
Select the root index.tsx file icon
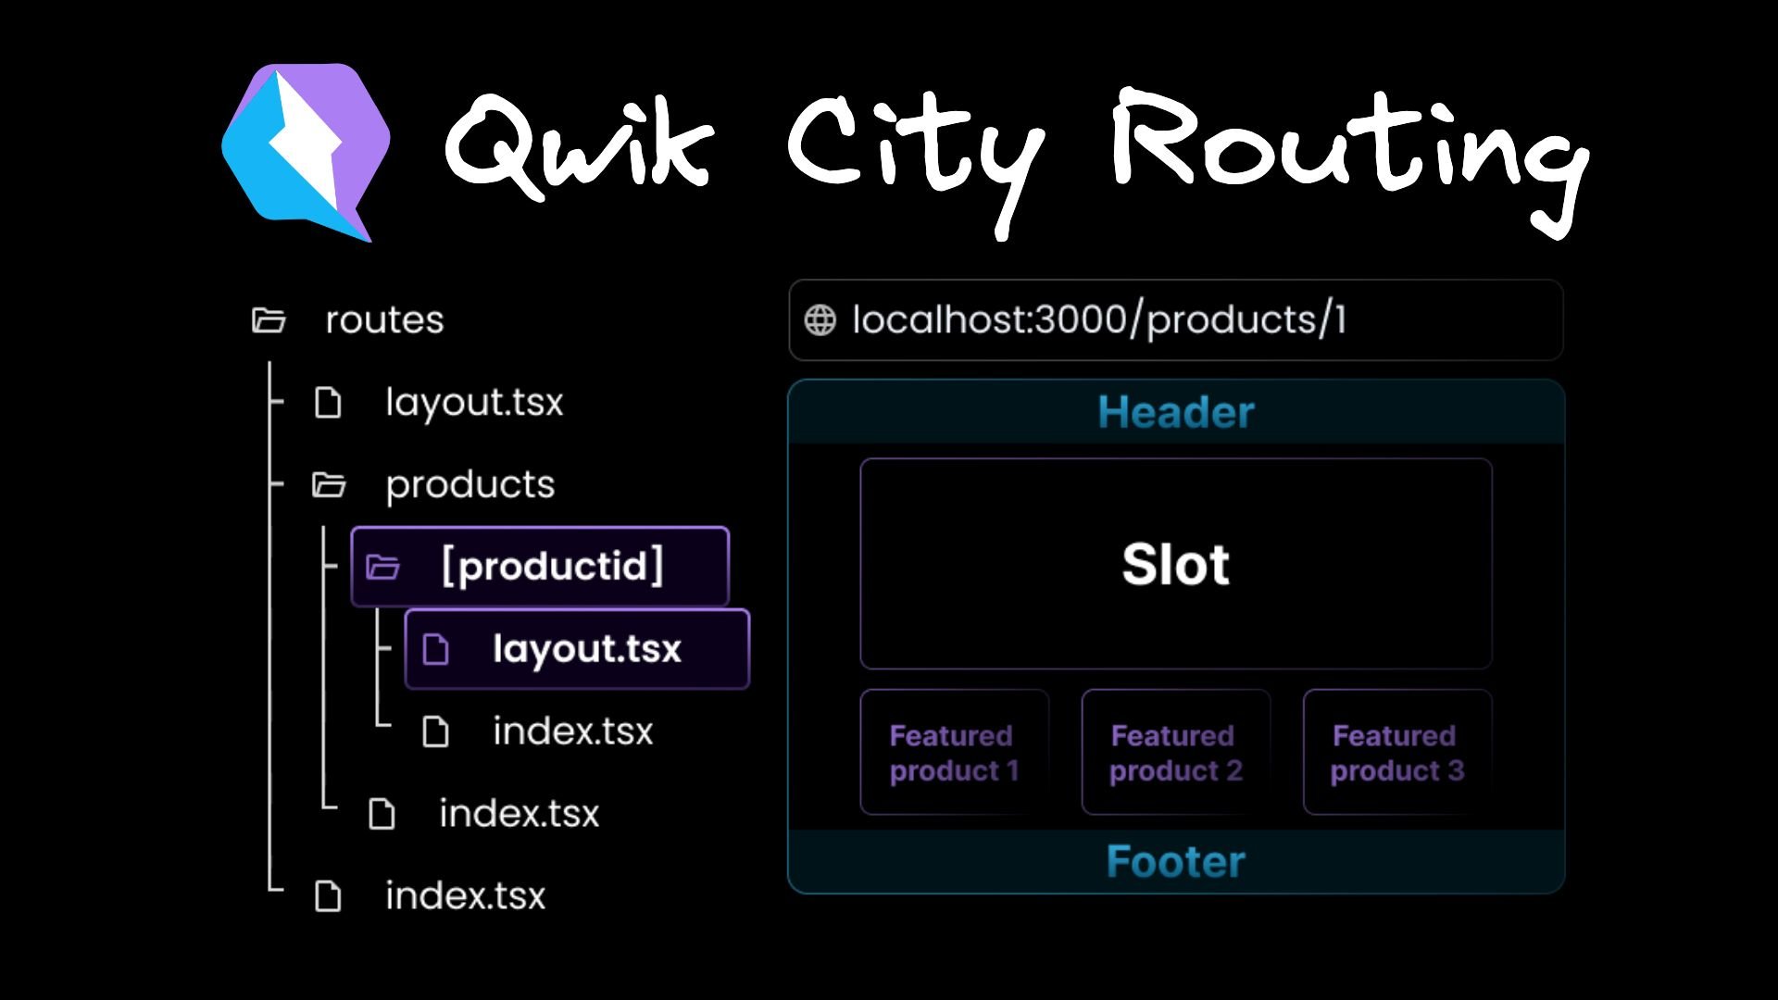pyautogui.click(x=332, y=895)
